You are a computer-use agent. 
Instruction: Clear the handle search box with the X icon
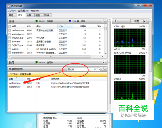[95, 69]
